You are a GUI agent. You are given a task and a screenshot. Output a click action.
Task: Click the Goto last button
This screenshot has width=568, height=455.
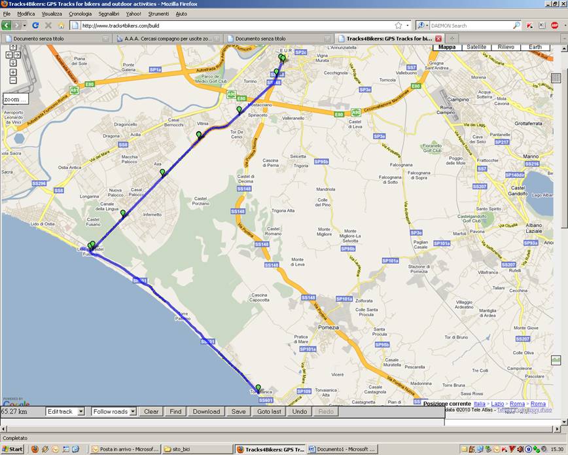tap(269, 412)
